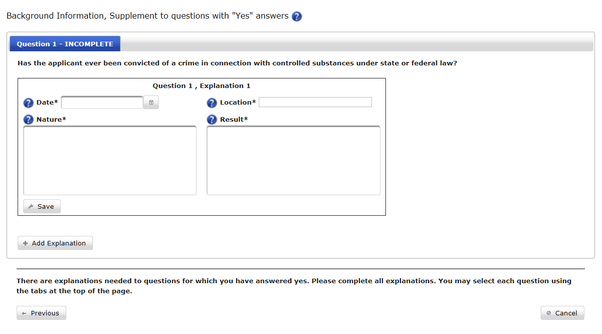Click the Location* field label
Screen dimensions: 602x334
point(238,103)
